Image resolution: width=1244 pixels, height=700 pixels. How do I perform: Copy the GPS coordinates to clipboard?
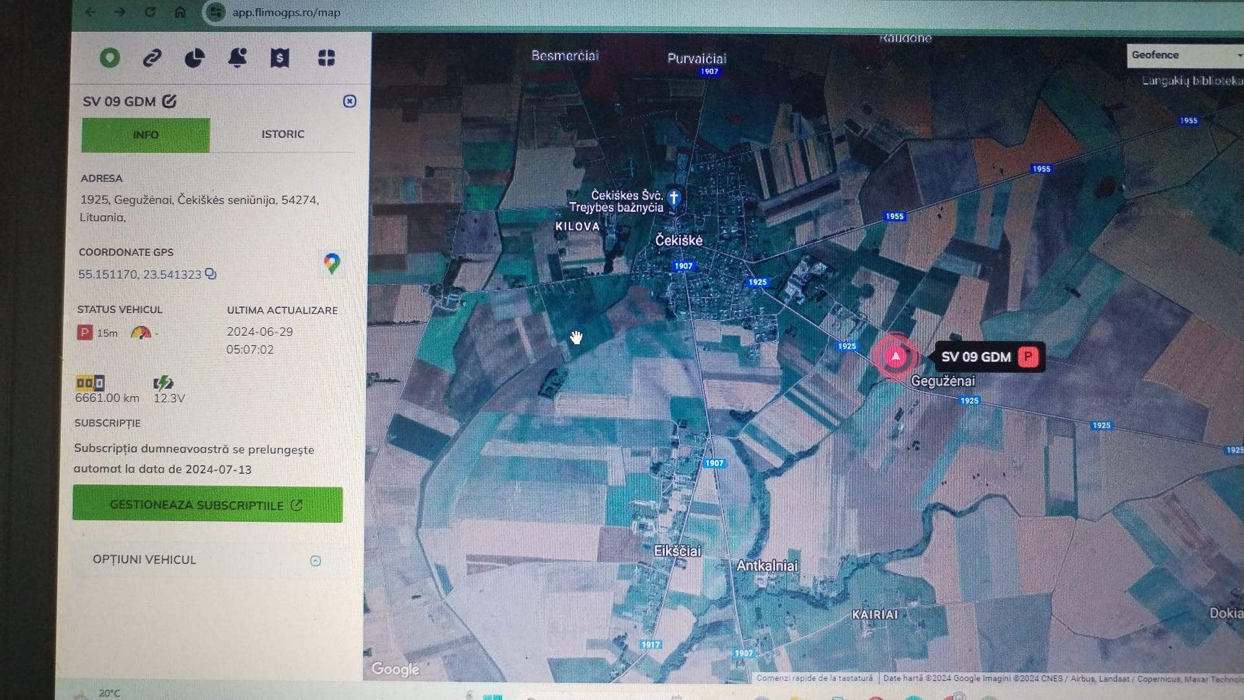[x=211, y=274]
